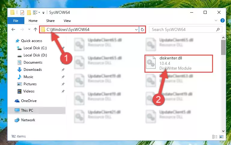
Task: Click the Quick access star icon
Action: 17,41
